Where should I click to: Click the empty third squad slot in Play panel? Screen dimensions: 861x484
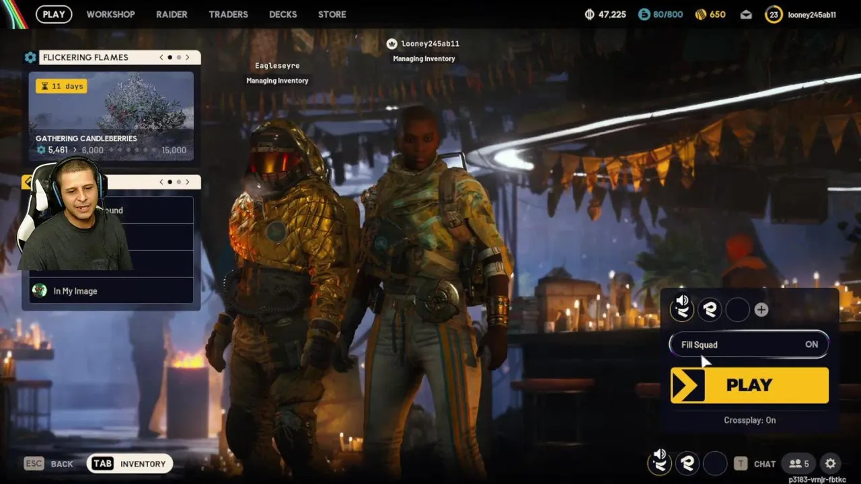738,309
